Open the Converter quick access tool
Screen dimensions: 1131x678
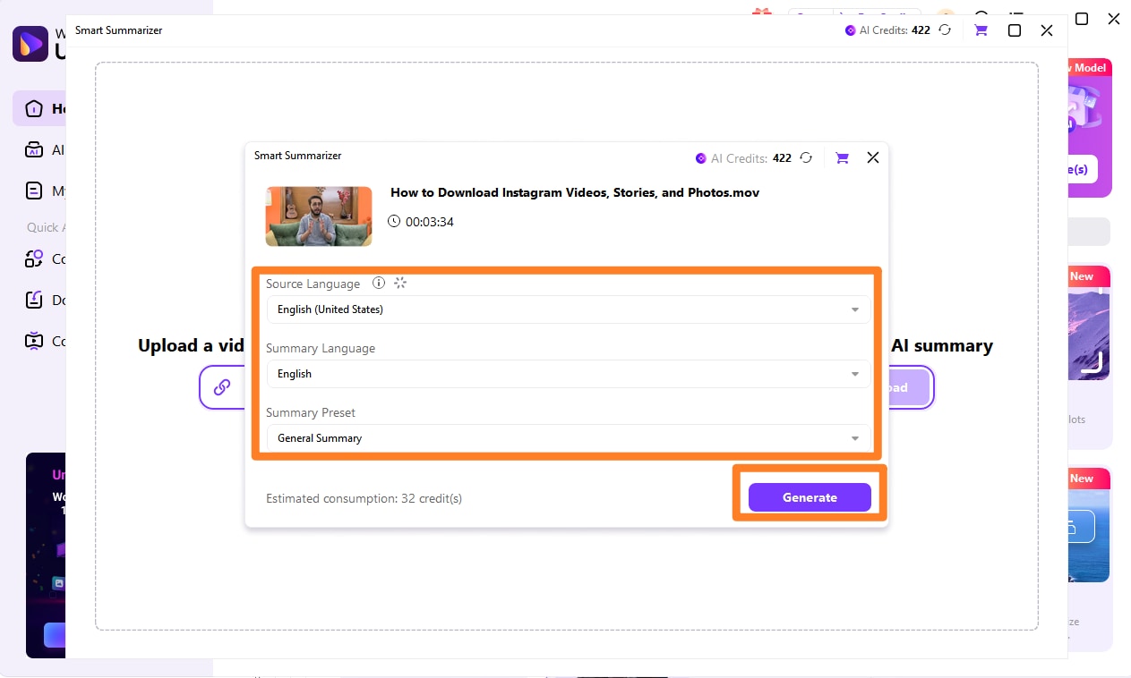tap(34, 258)
